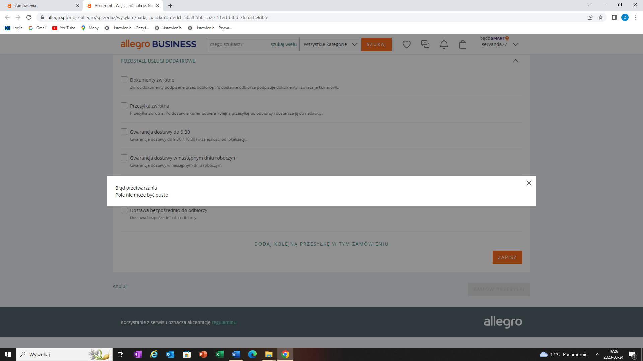
Task: Reload the page
Action: (29, 17)
